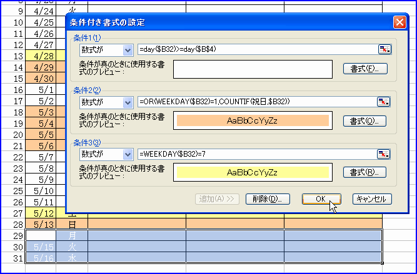Select cell with date 5/7
417x274 pixels.
coord(41,157)
